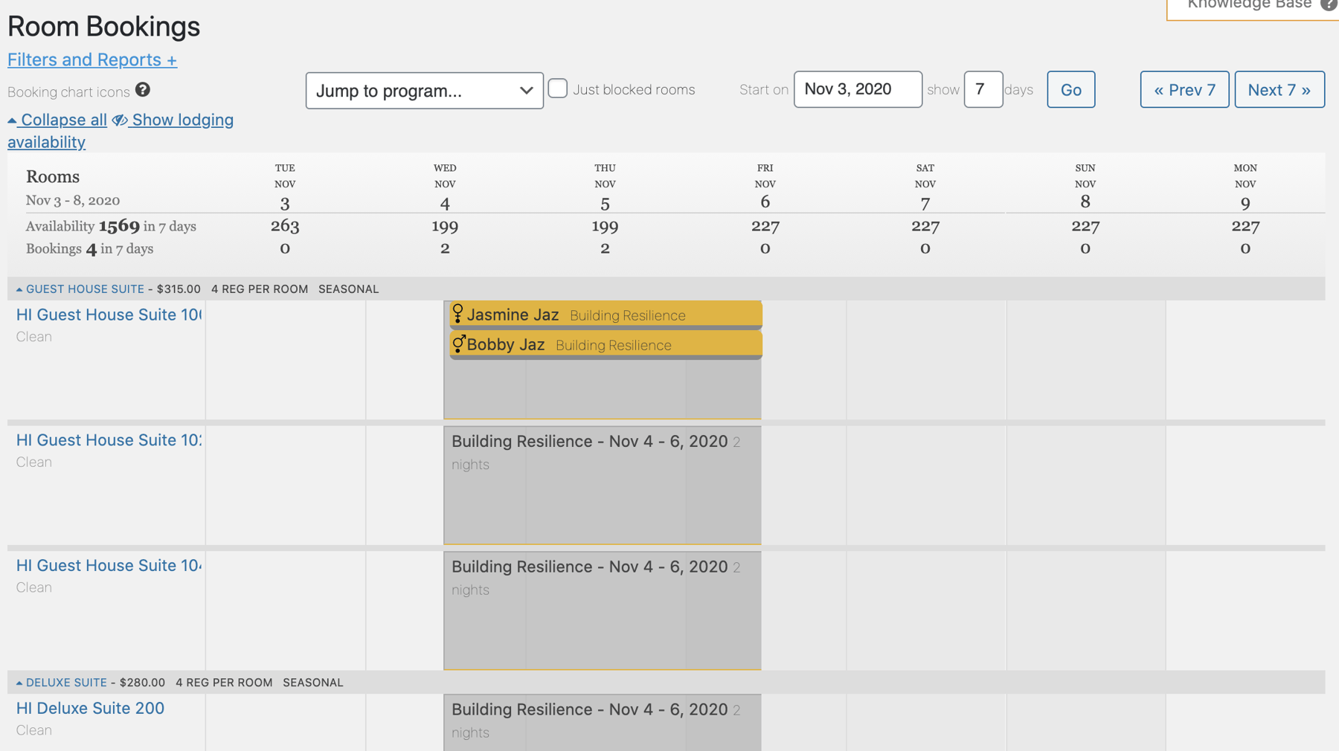The height and width of the screenshot is (751, 1339).
Task: Open HI Deluxe Suite 200 room
Action: point(90,708)
